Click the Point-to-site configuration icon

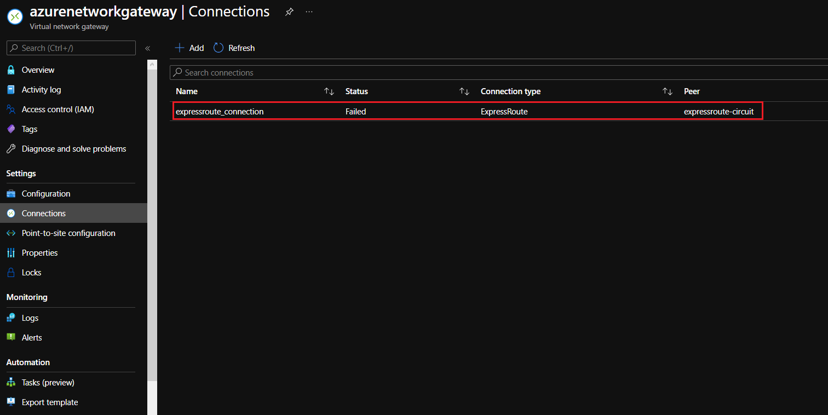point(11,233)
